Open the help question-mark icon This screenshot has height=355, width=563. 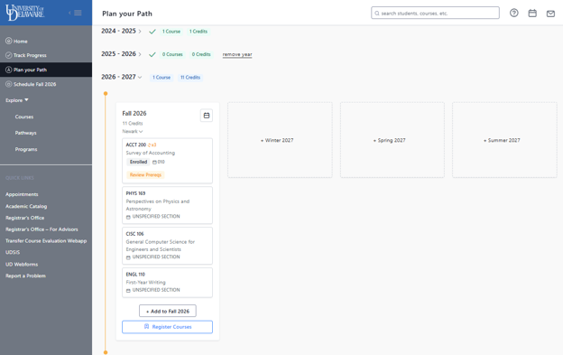(x=513, y=13)
